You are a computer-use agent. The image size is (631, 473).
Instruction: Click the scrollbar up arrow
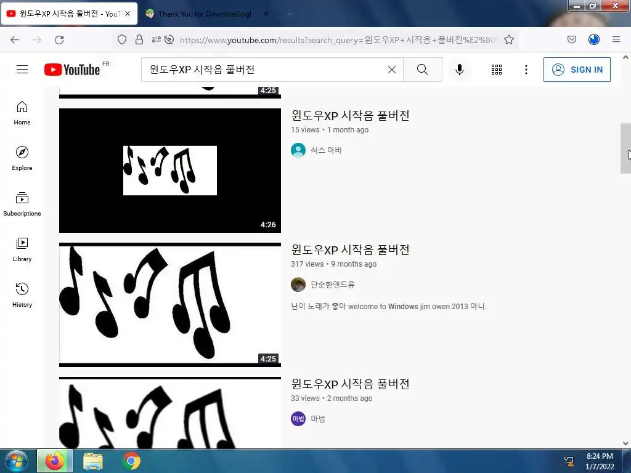(x=625, y=57)
